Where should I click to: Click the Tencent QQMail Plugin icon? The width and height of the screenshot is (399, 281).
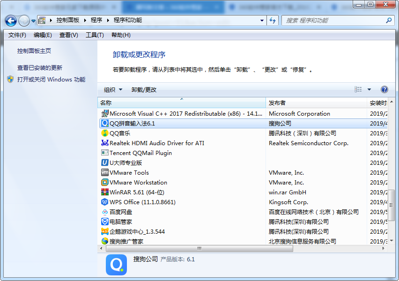pyautogui.click(x=104, y=153)
